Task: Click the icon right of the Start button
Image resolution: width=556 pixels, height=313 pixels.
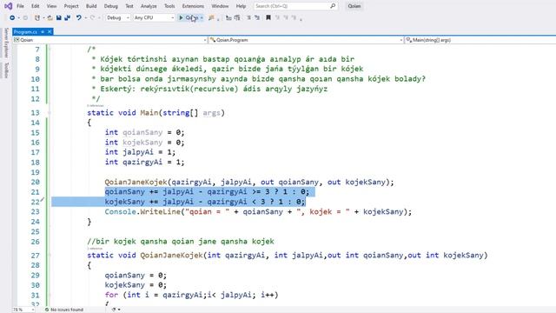Action: coord(211,17)
